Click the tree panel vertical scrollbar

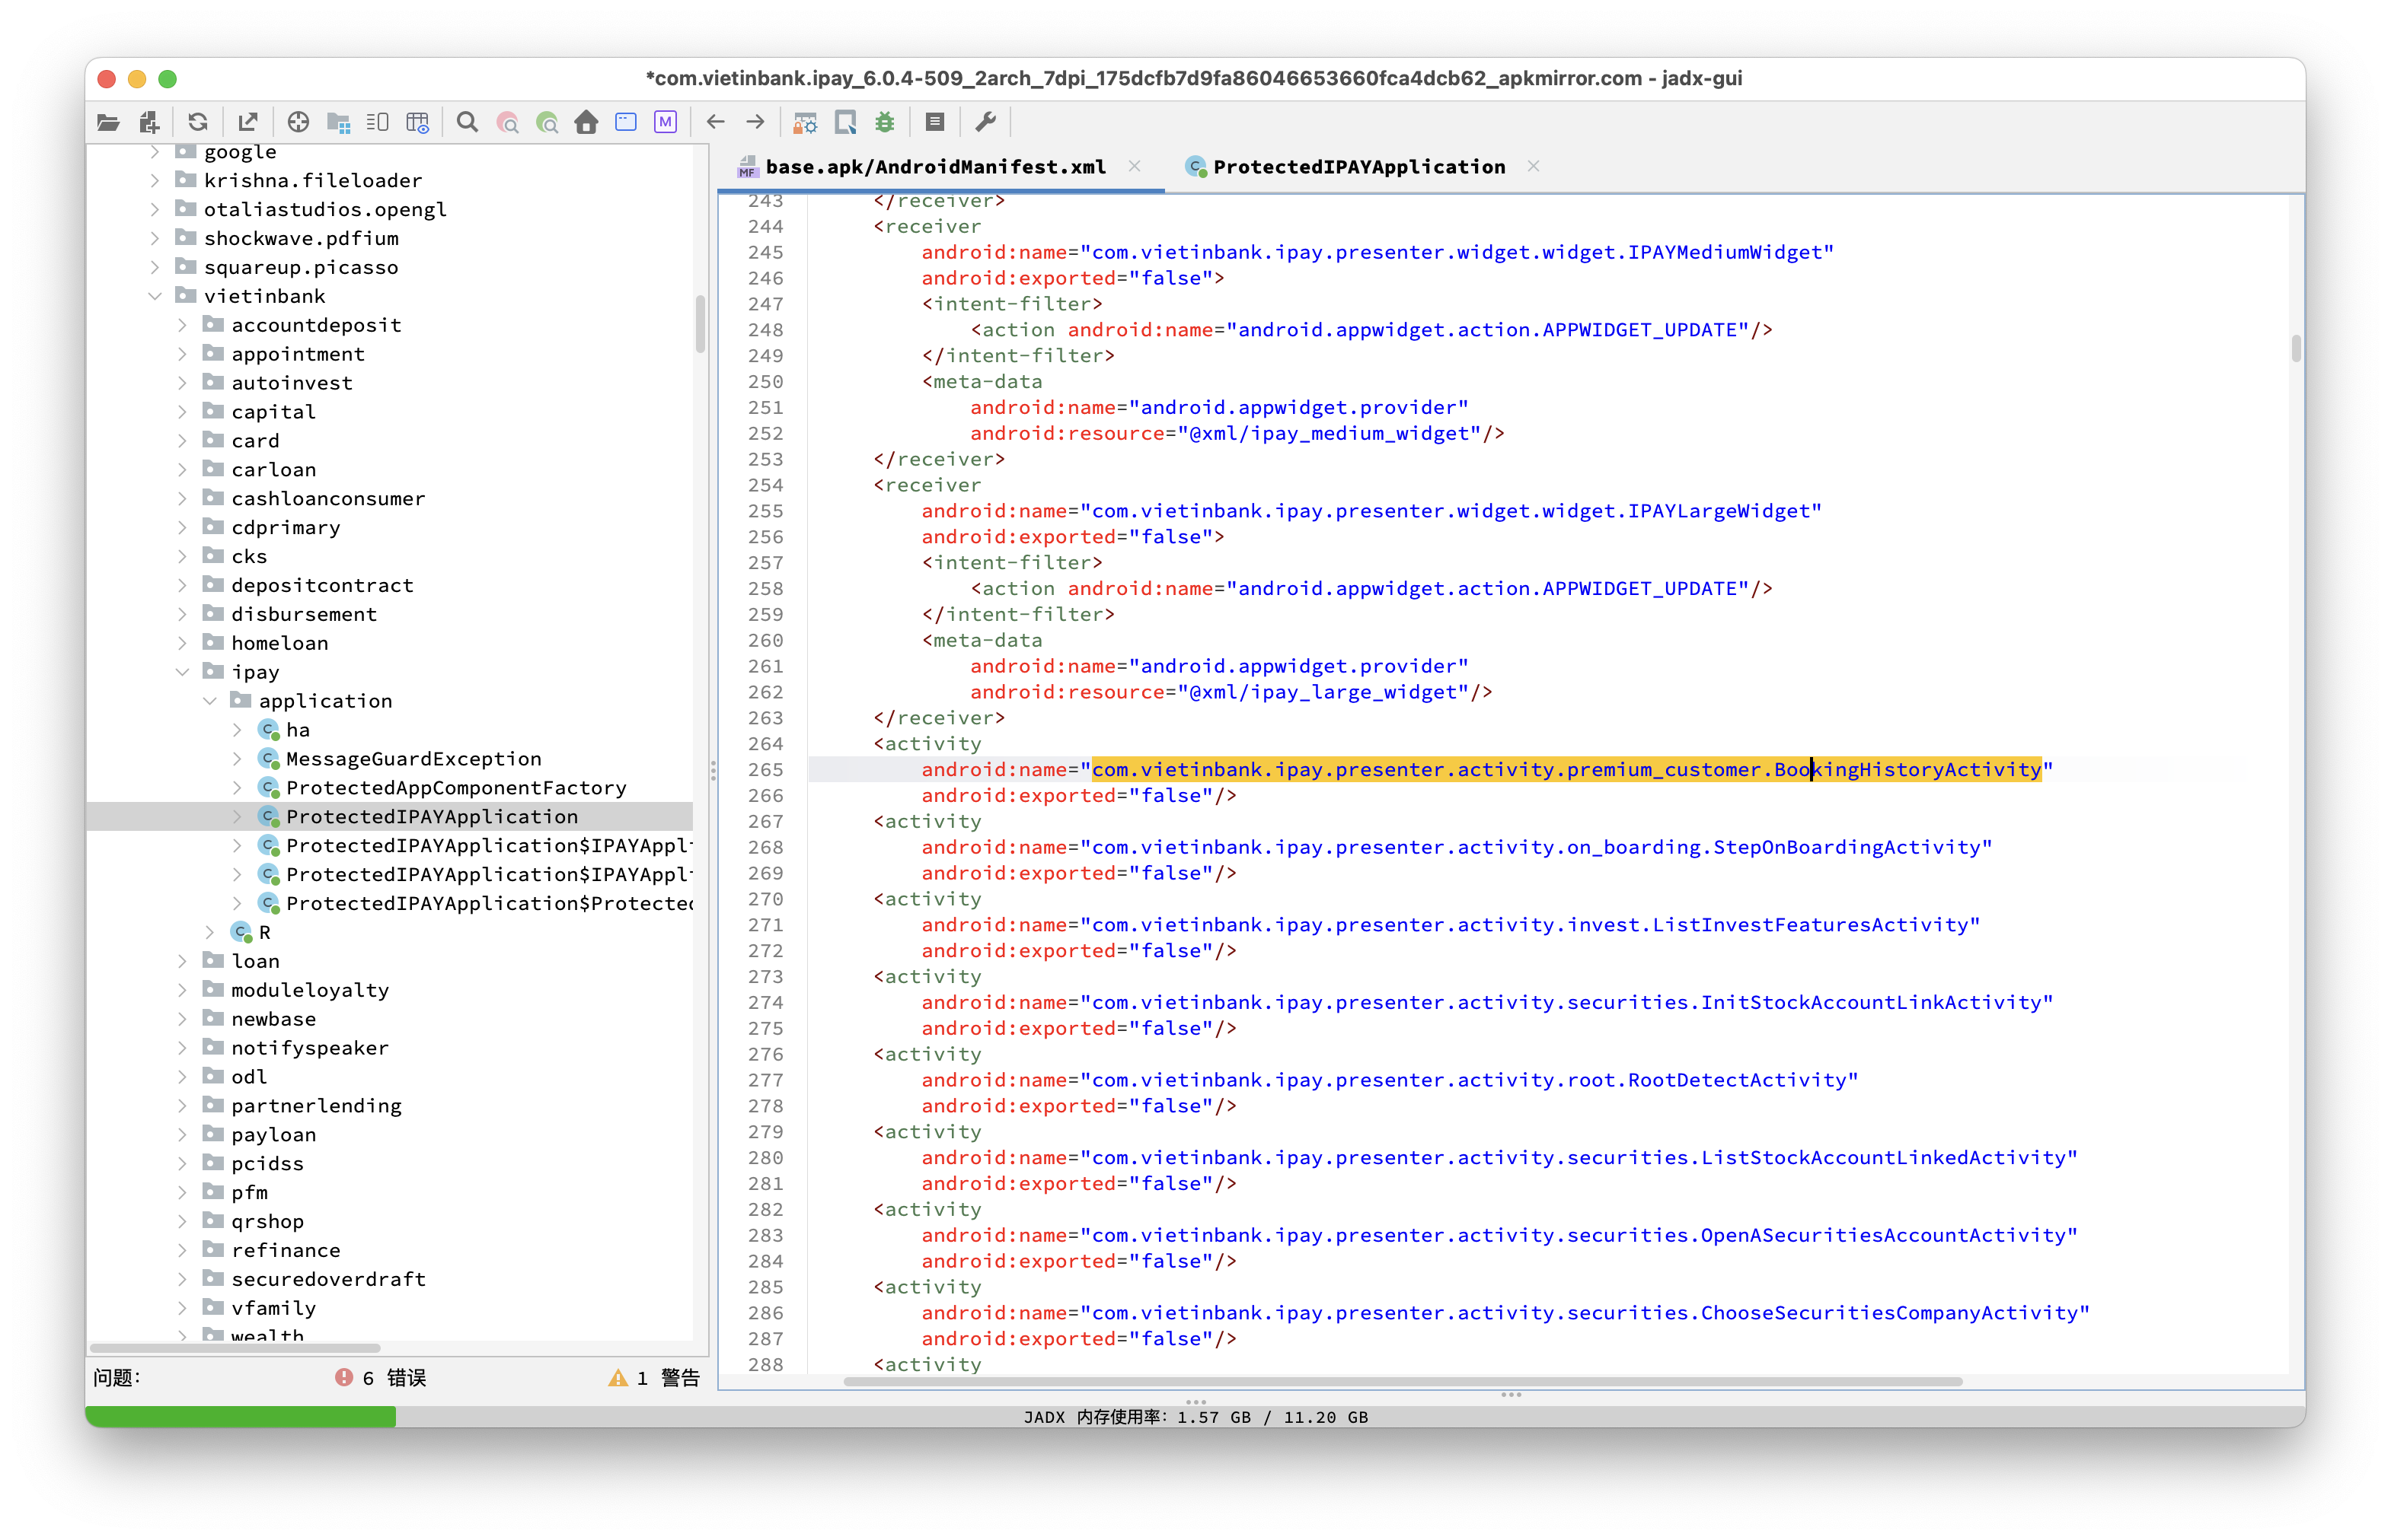coord(700,324)
